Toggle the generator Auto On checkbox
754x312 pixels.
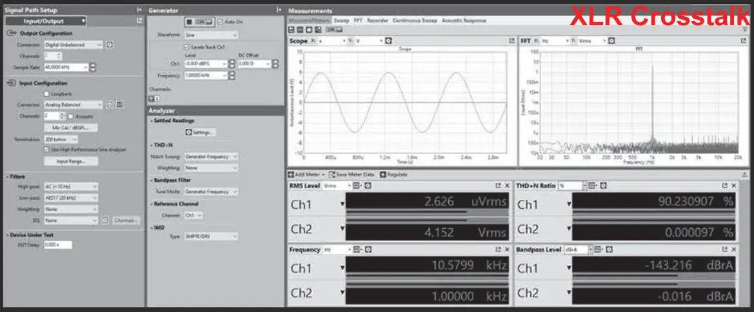point(221,21)
